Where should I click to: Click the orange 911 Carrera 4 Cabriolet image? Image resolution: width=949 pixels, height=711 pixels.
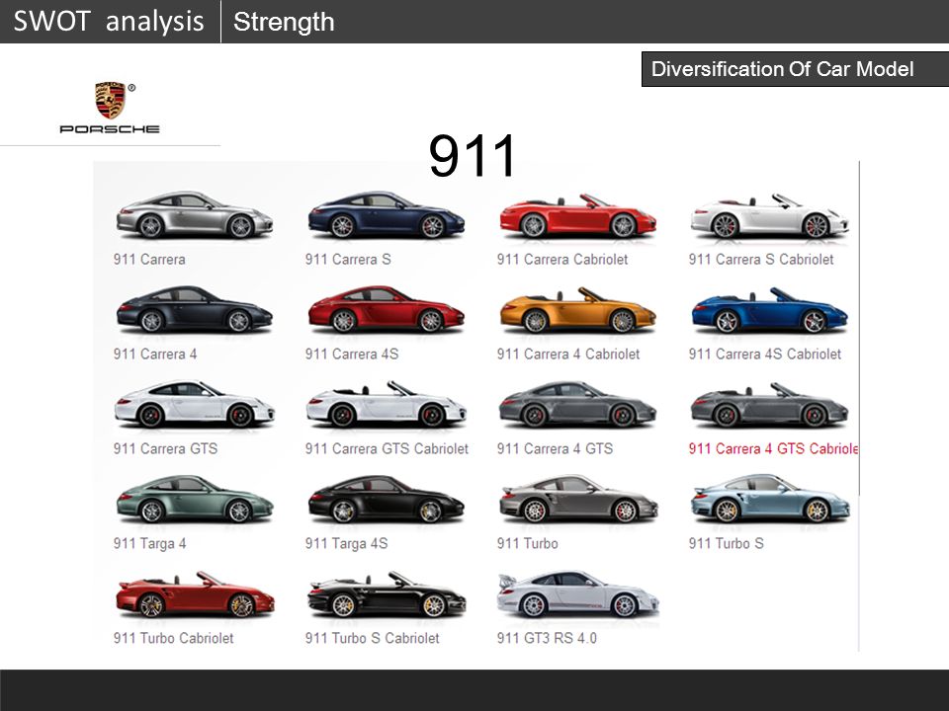click(578, 311)
